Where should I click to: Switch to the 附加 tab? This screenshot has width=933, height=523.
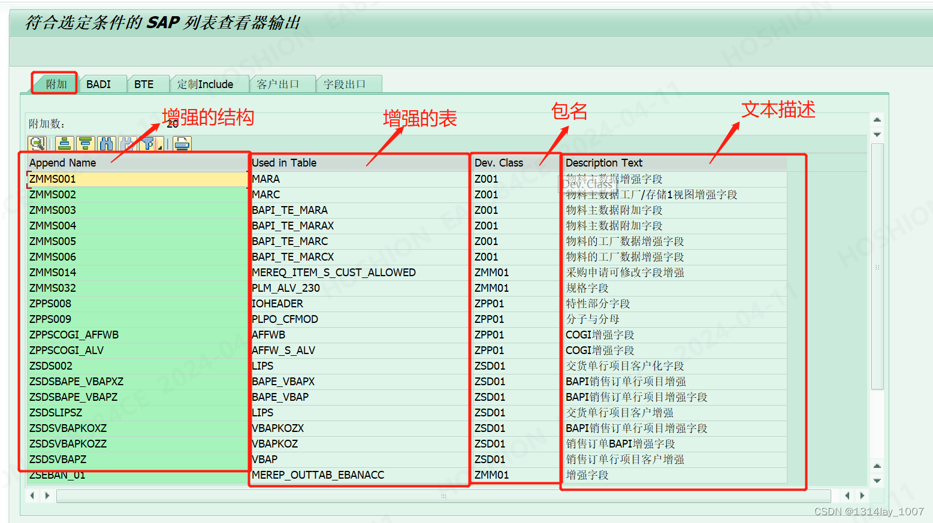[55, 84]
